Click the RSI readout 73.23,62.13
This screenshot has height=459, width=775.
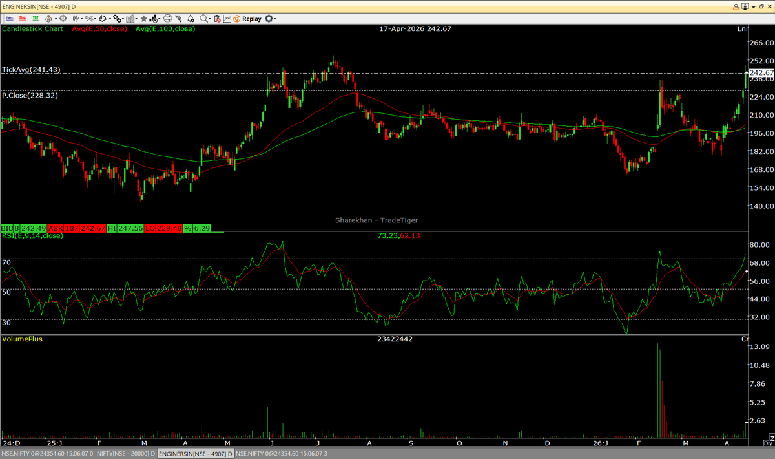[399, 235]
